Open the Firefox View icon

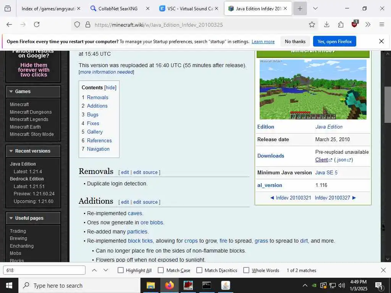(x=8, y=9)
